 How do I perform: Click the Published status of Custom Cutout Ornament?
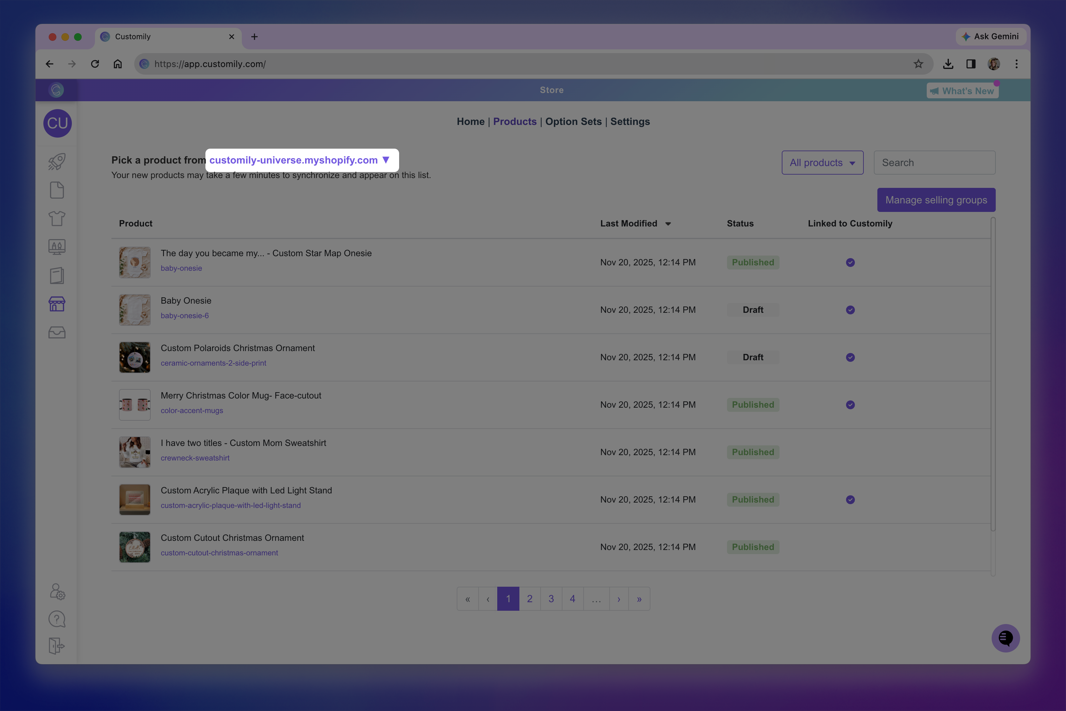(753, 547)
